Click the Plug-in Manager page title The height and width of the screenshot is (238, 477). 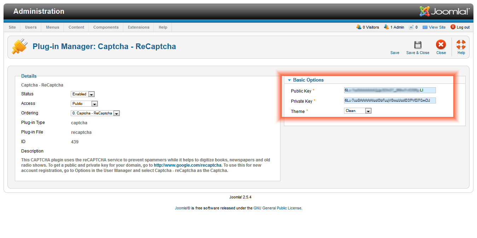point(104,47)
